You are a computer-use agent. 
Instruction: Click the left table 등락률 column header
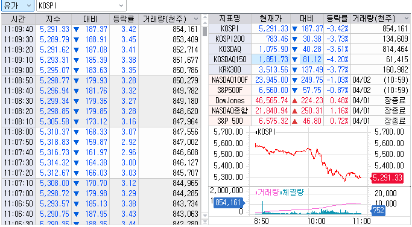tap(124, 19)
